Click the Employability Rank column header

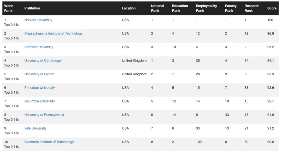(x=207, y=8)
